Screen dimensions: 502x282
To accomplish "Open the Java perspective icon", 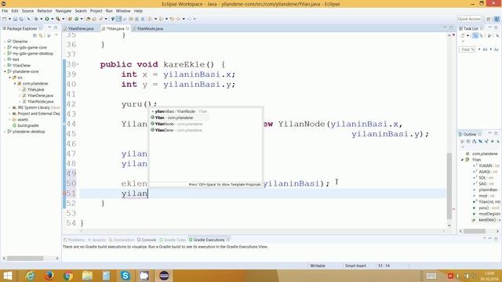I will pyautogui.click(x=497, y=19).
